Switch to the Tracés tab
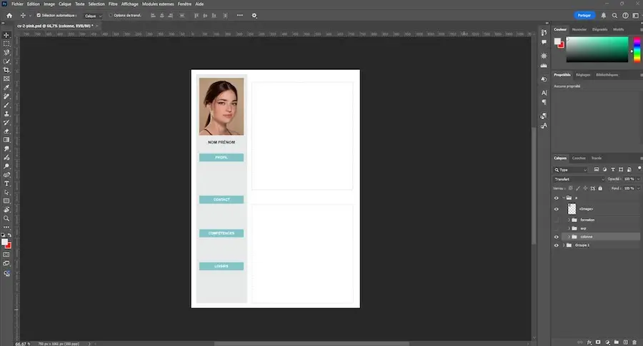Viewport: 643px width, 346px height. [597, 158]
